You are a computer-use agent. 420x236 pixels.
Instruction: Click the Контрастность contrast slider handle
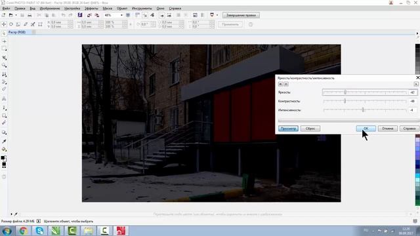(345, 101)
